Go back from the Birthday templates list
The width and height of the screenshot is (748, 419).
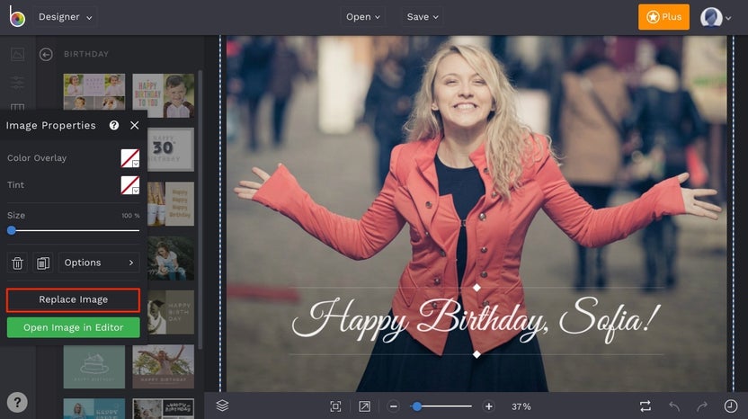(46, 54)
